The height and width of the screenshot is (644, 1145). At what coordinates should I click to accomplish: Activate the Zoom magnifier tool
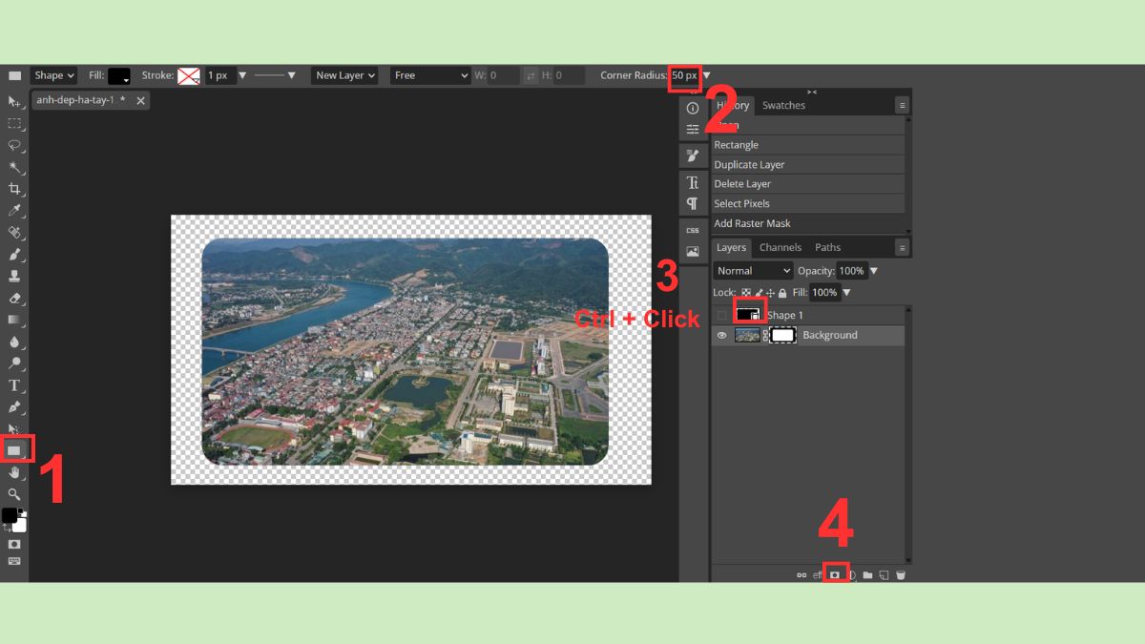tap(14, 494)
